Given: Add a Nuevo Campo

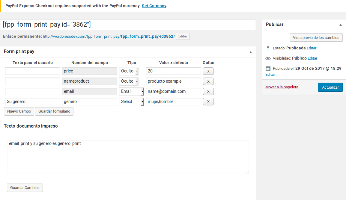Looking at the screenshot, I should coord(19,111).
